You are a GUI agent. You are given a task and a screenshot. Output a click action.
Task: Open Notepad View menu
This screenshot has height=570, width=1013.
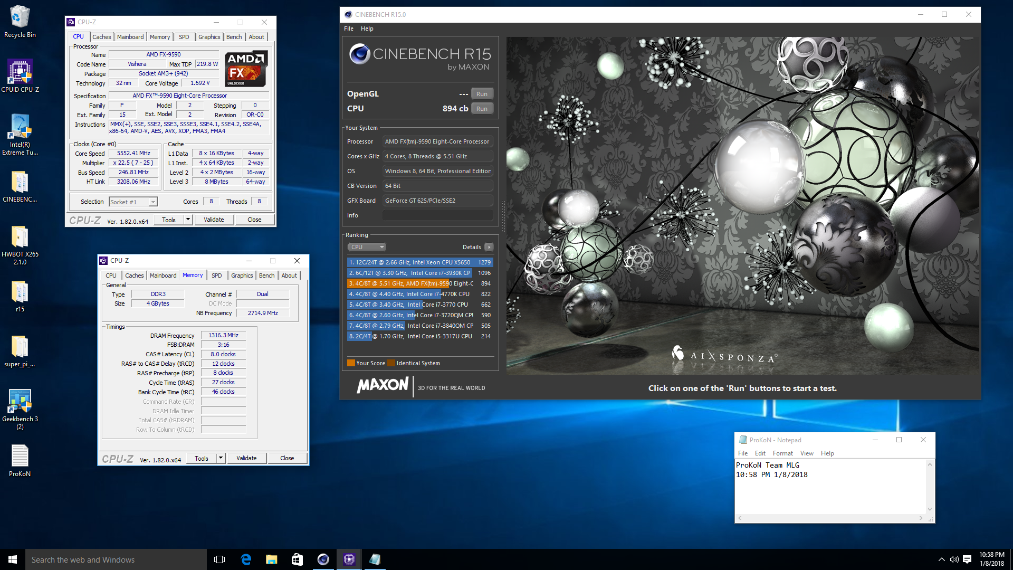point(807,453)
